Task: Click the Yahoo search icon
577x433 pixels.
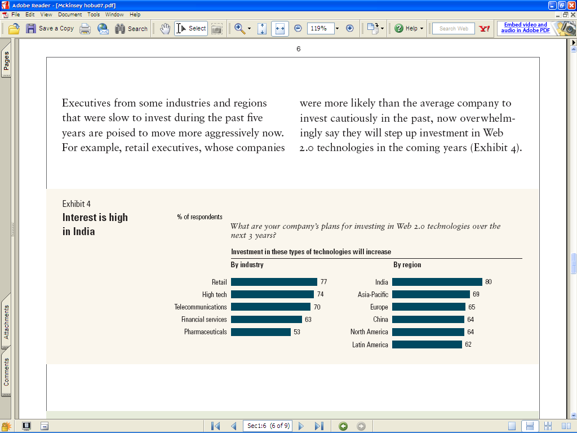Action: click(484, 28)
